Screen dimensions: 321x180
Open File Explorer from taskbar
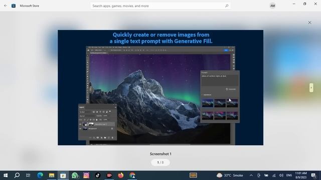point(52,175)
